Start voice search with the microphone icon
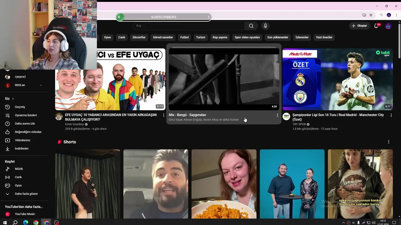 tap(265, 26)
